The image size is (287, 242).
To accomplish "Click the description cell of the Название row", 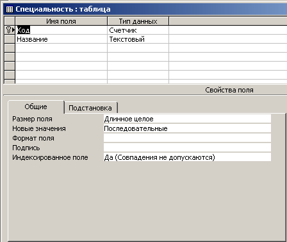I will (228, 39).
